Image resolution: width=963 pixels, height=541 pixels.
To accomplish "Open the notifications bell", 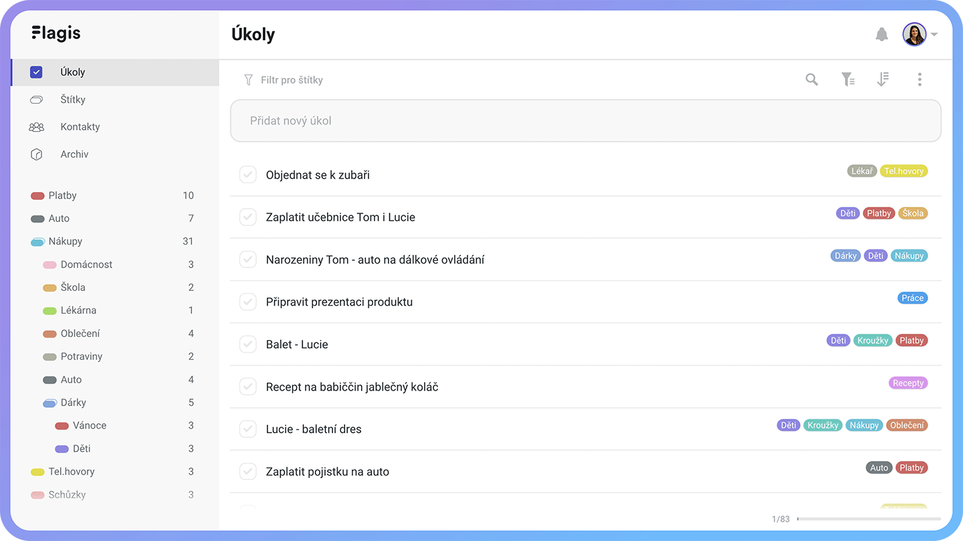I will (881, 34).
